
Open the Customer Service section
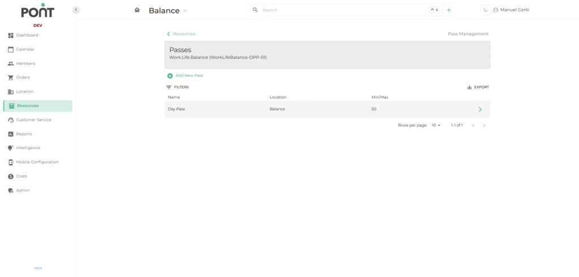click(33, 120)
